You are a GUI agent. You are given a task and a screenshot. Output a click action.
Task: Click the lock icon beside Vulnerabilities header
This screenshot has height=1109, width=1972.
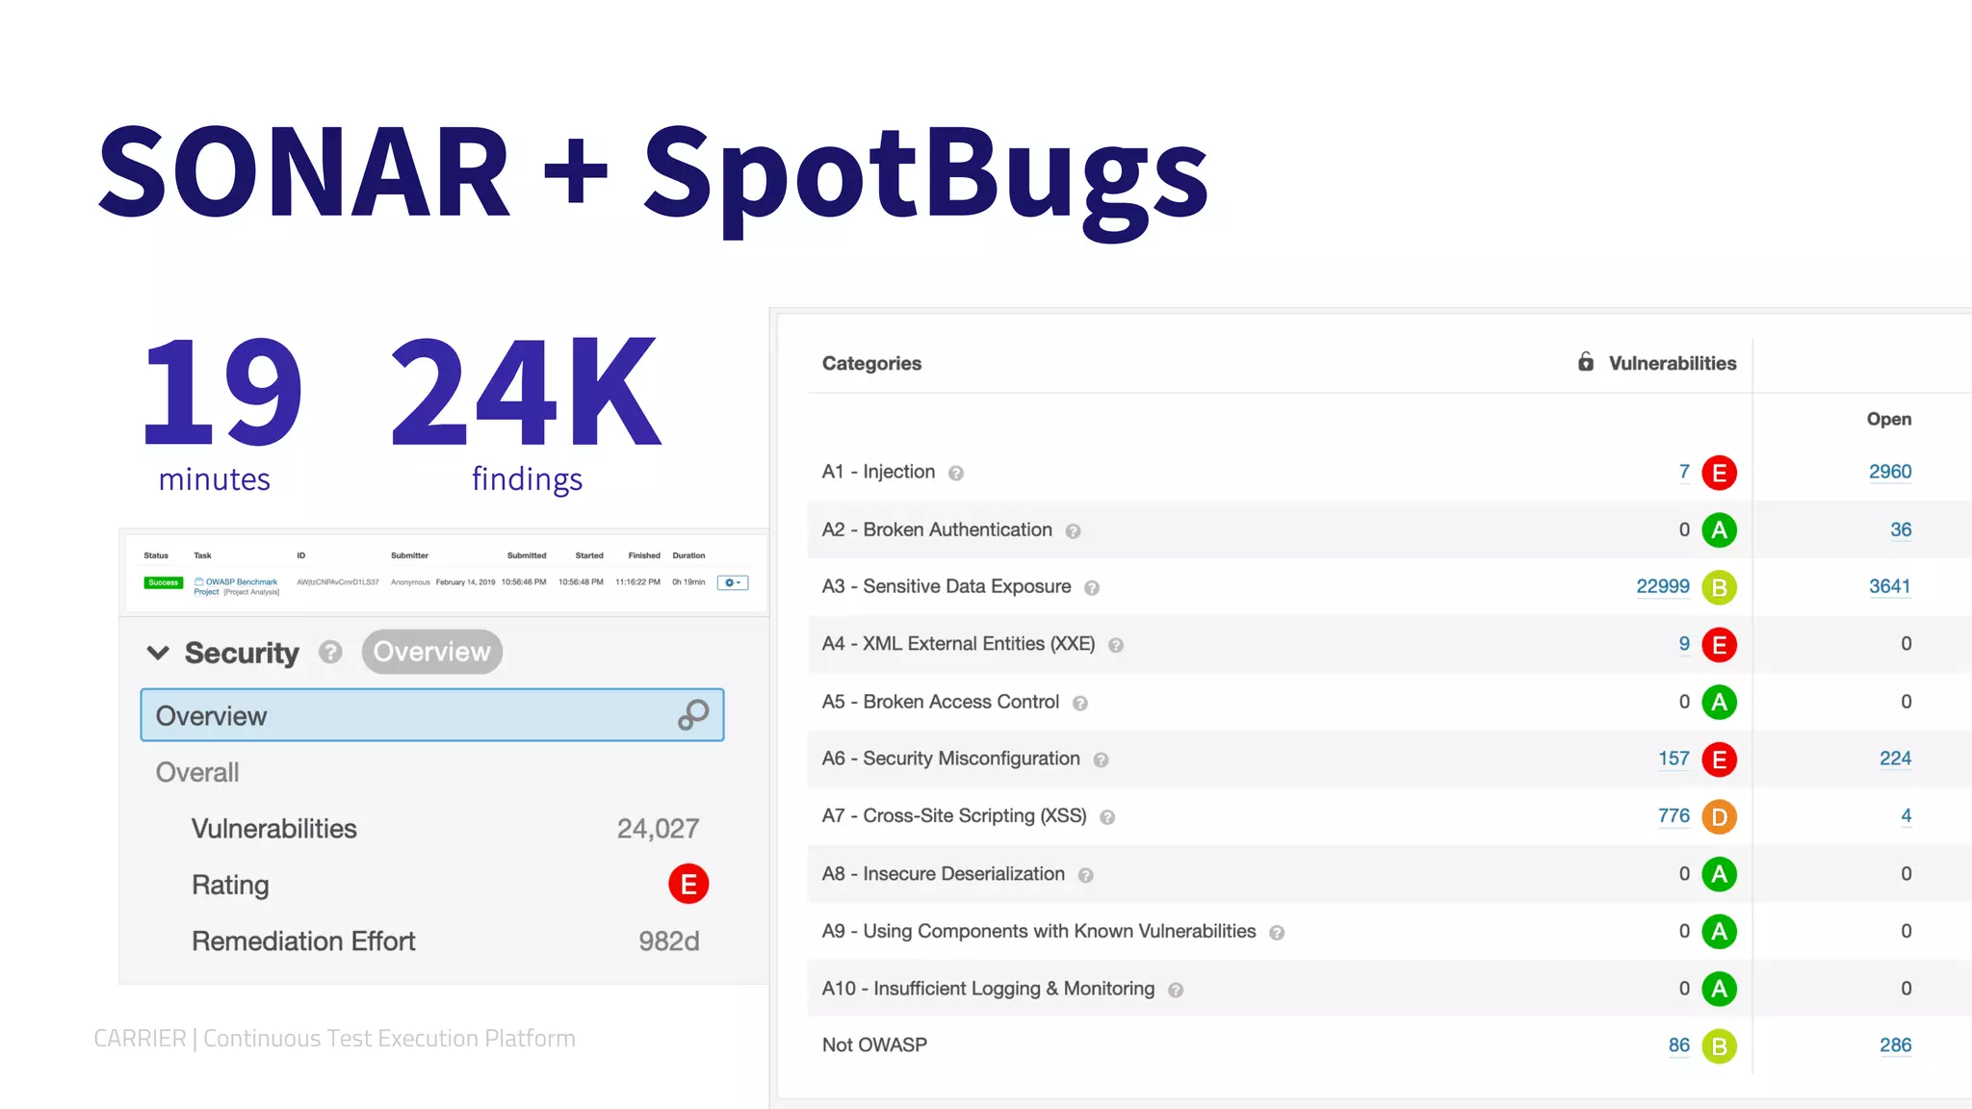(1586, 362)
